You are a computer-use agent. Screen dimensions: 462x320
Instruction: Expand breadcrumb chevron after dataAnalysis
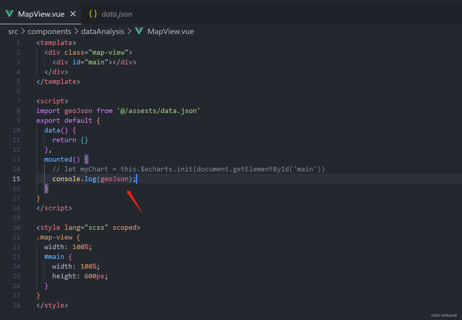(129, 31)
